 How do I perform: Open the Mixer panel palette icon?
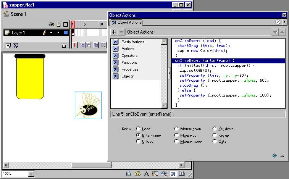coord(138,174)
